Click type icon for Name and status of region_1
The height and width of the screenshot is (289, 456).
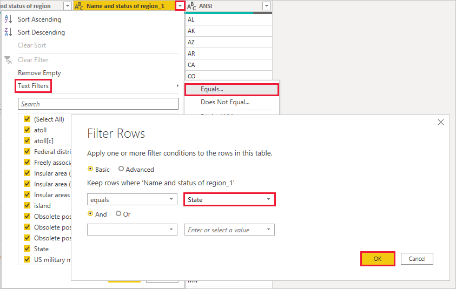coord(78,6)
